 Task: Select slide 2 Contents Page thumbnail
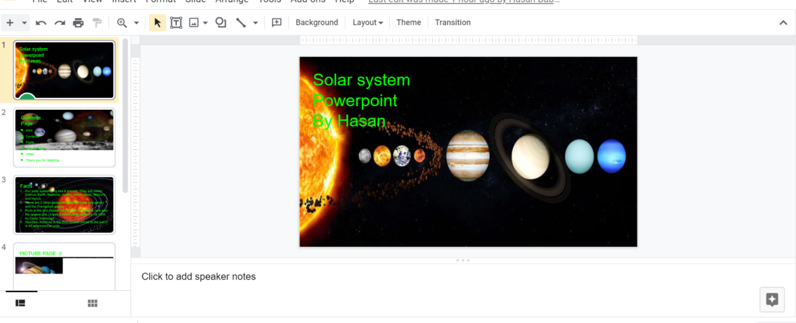[x=64, y=138]
